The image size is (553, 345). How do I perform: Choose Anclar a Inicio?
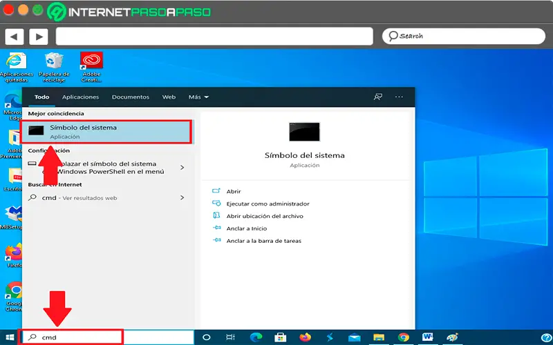[x=247, y=228]
